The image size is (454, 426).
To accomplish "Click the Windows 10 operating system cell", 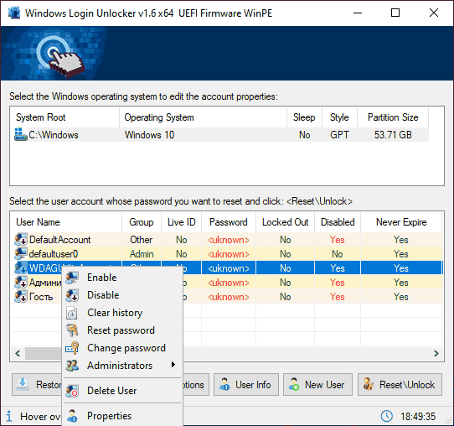I will point(149,135).
